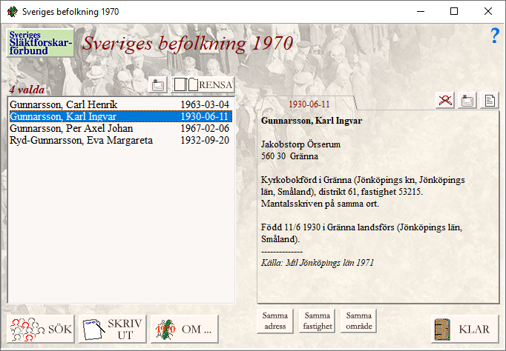Image resolution: width=506 pixels, height=351 pixels.
Task: Select Gunnarsson, Karl Ingvar row
Action: 119,116
